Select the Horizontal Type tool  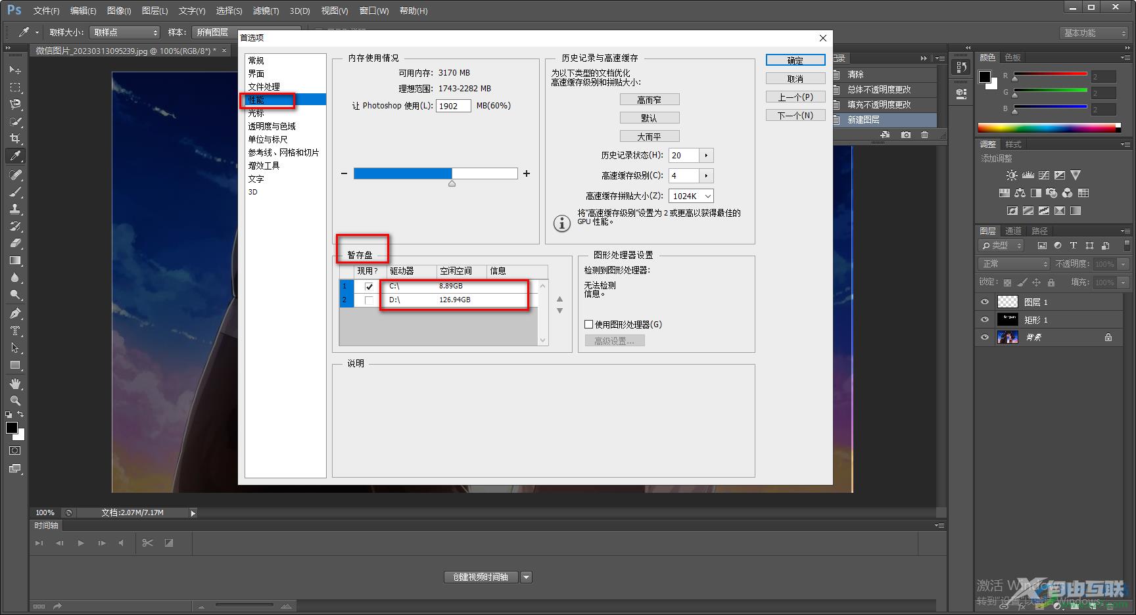coord(14,330)
